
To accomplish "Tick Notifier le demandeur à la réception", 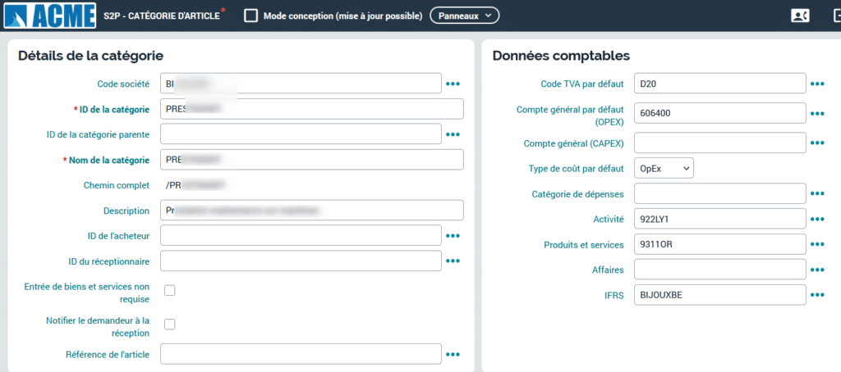I will click(170, 324).
